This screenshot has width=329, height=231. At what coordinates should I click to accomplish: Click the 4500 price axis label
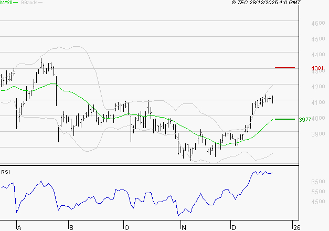click(318, 39)
